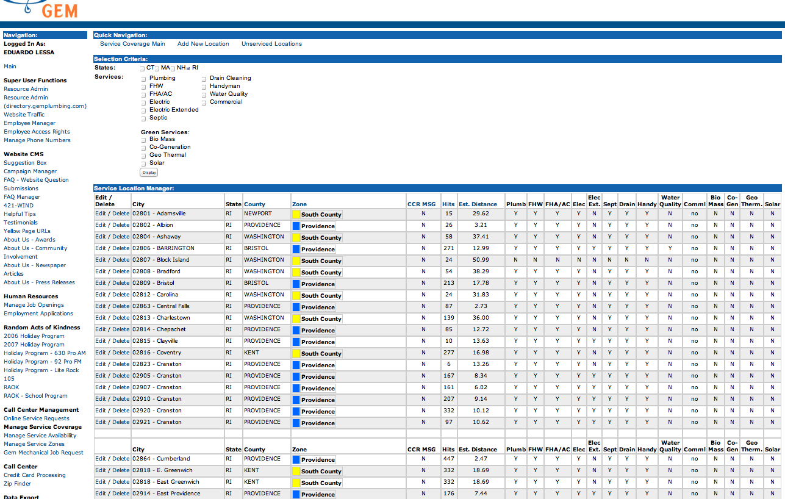Tick the Drain Cleaning checkbox
785x499 pixels.
(204, 79)
